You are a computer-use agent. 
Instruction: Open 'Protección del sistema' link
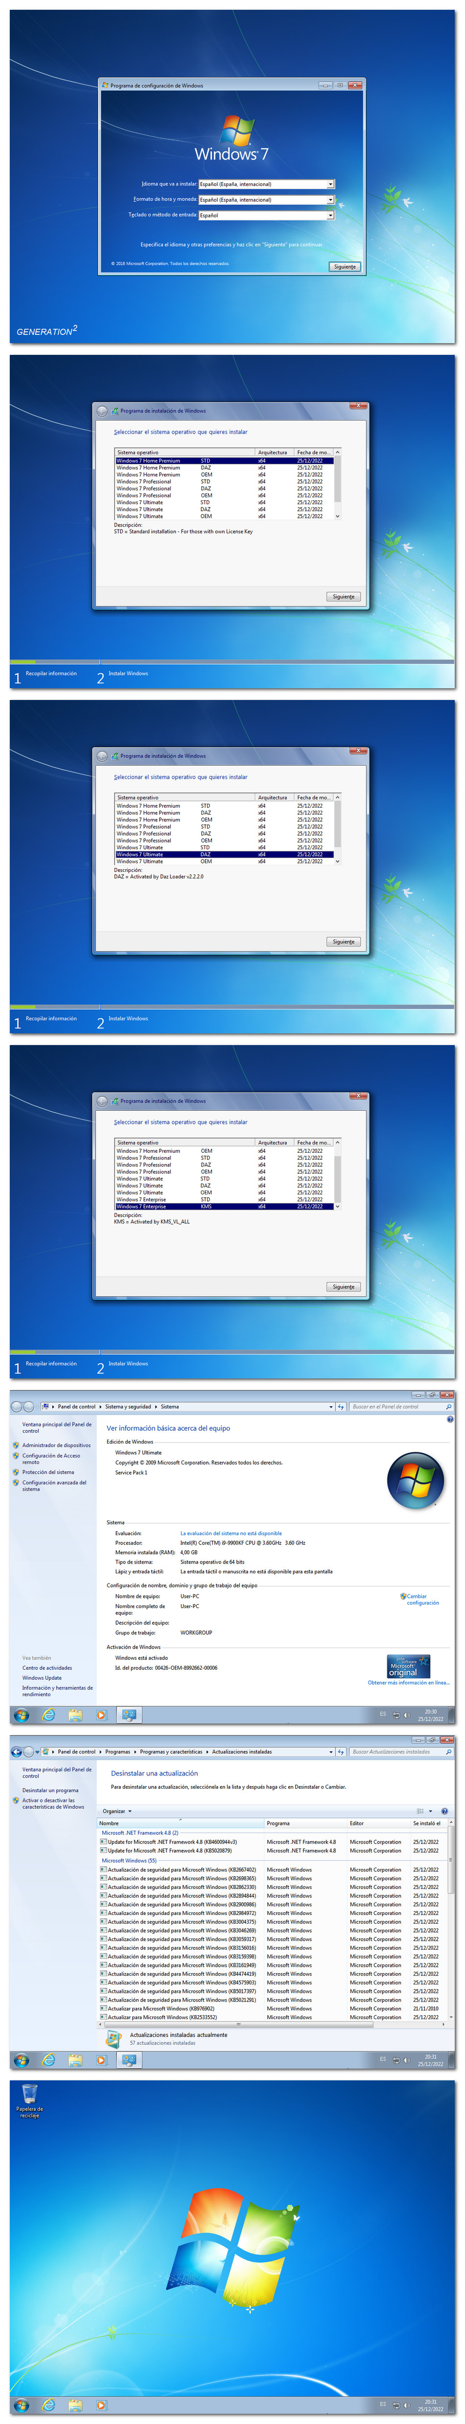[x=48, y=1472]
